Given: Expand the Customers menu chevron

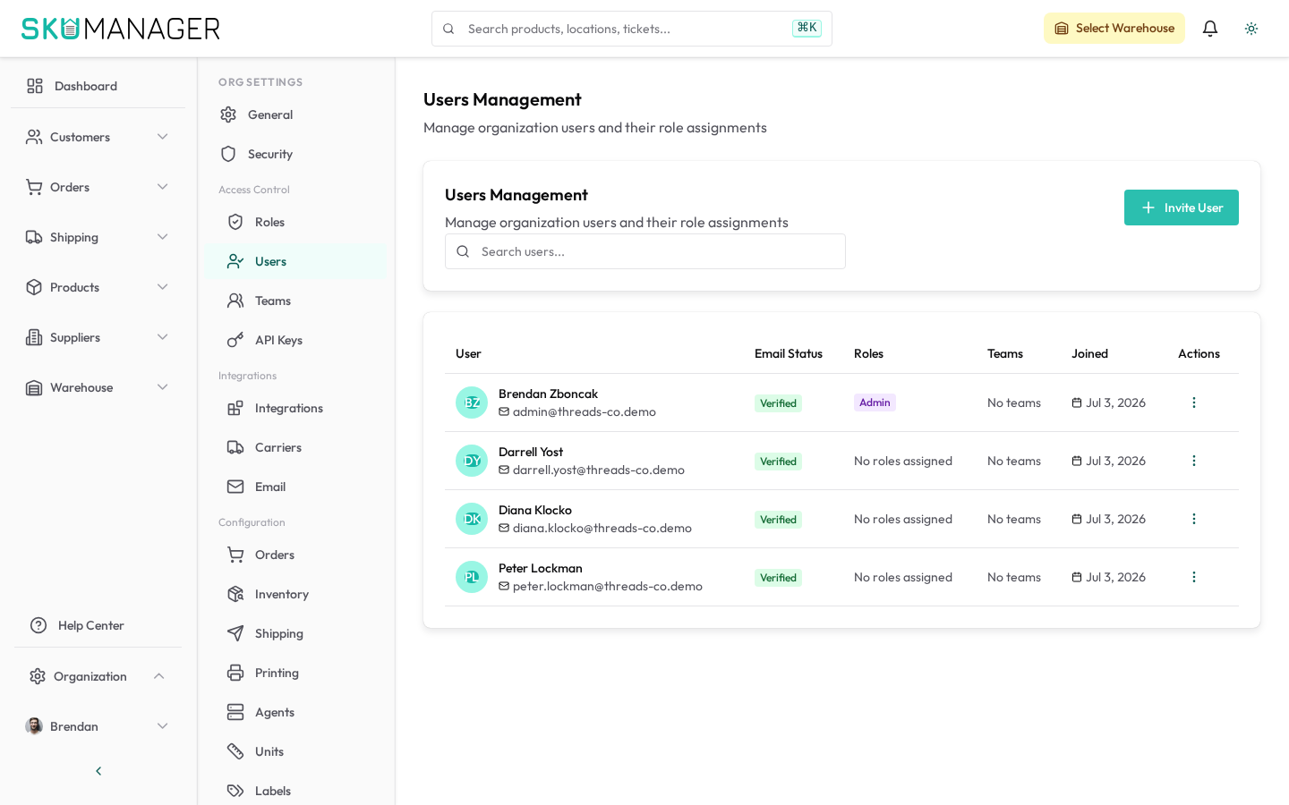Looking at the screenshot, I should coord(163,137).
